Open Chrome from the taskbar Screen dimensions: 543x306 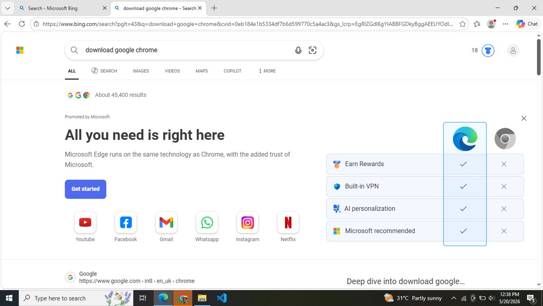[183, 298]
